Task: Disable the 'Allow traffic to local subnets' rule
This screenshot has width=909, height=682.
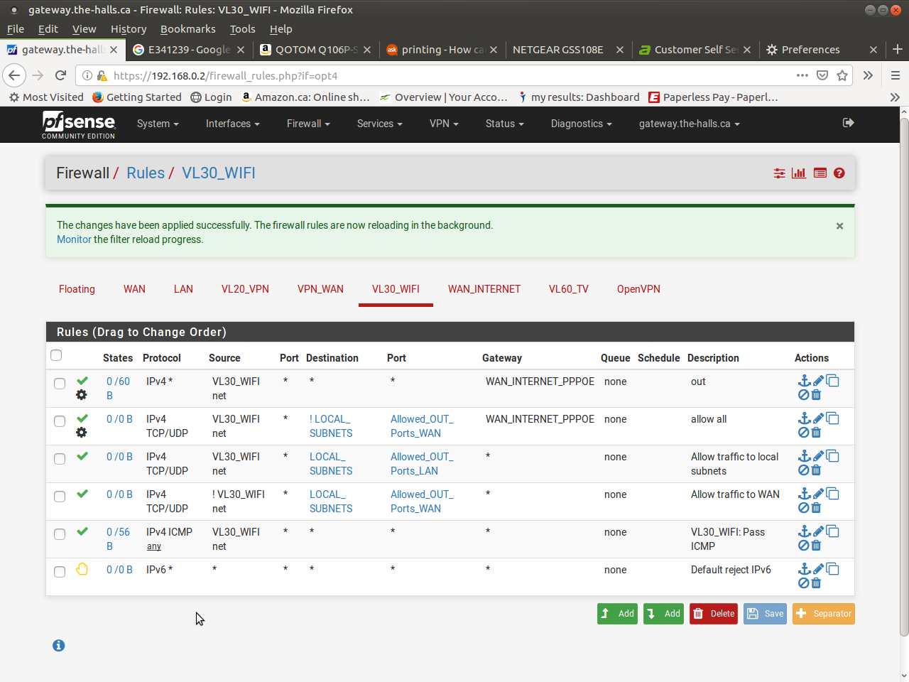Action: pos(803,470)
